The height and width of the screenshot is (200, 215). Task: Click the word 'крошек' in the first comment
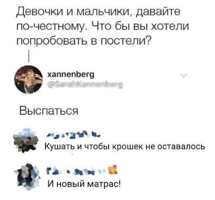click(129, 147)
